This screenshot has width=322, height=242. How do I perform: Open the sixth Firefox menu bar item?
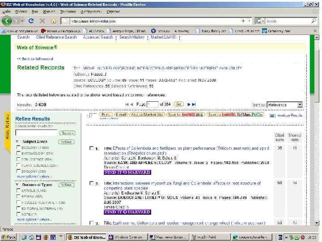pos(91,12)
